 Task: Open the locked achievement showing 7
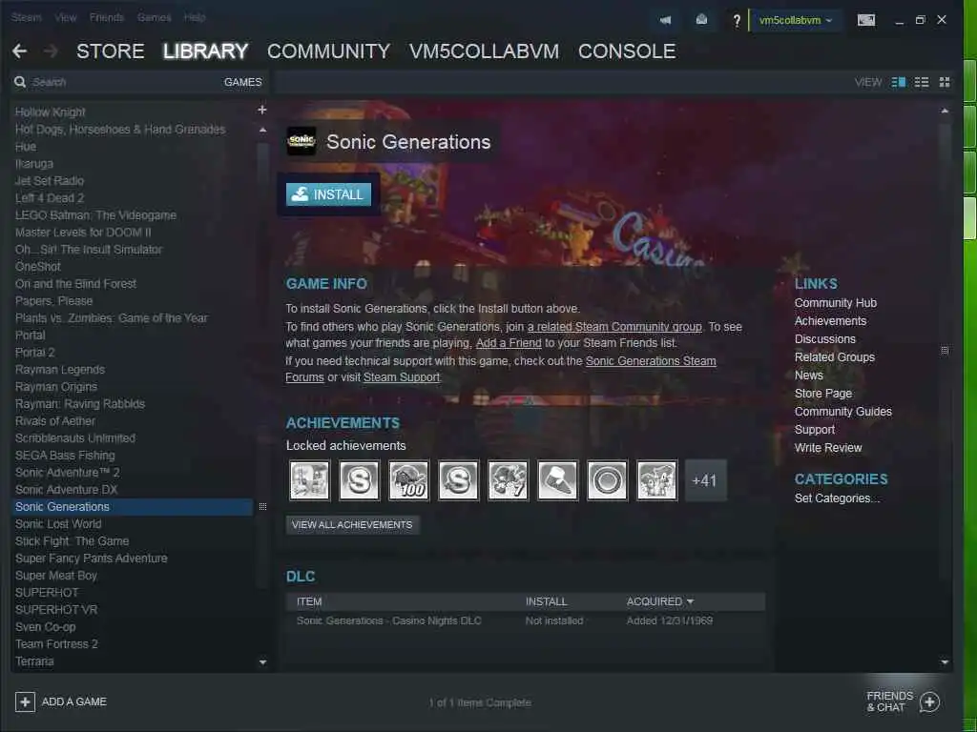coord(508,480)
